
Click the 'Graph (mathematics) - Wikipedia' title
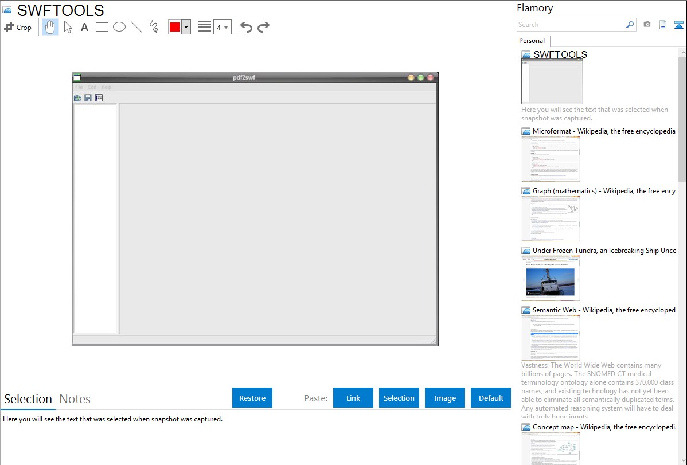604,191
